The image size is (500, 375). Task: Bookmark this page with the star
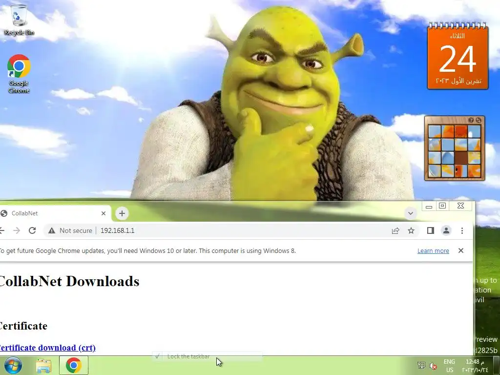pos(411,230)
